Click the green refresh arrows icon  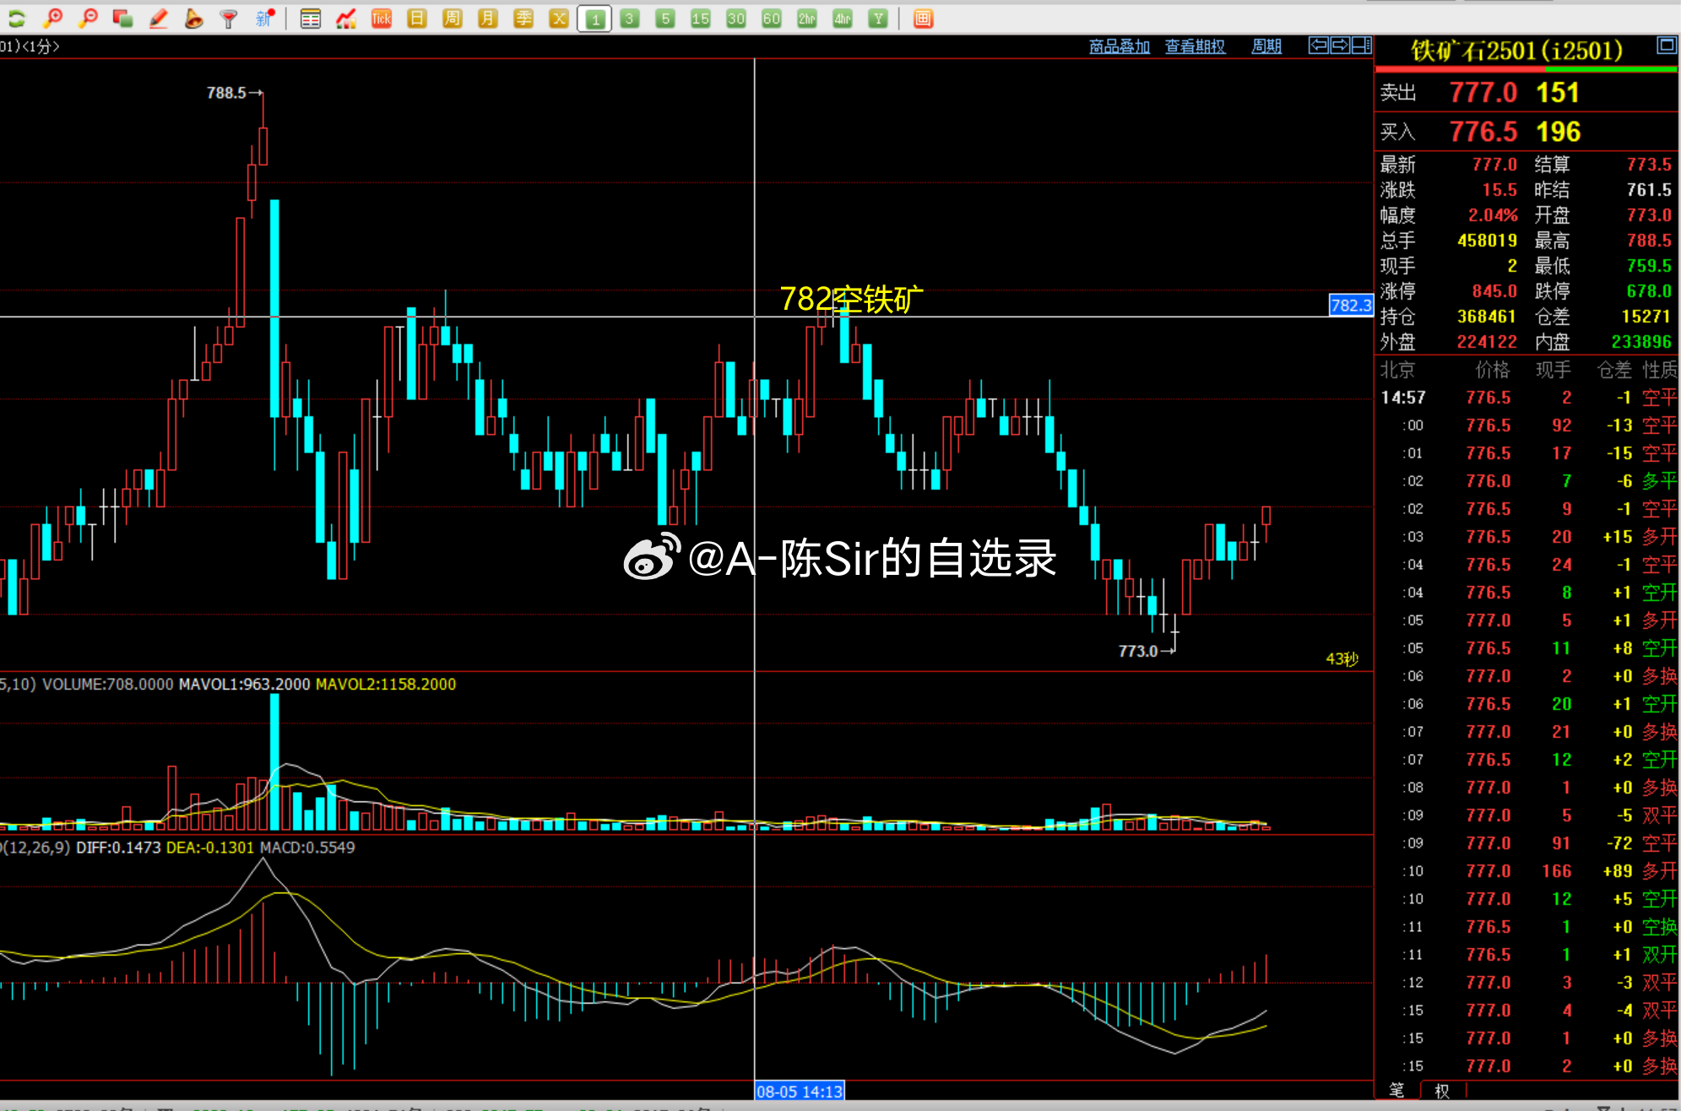[x=16, y=18]
